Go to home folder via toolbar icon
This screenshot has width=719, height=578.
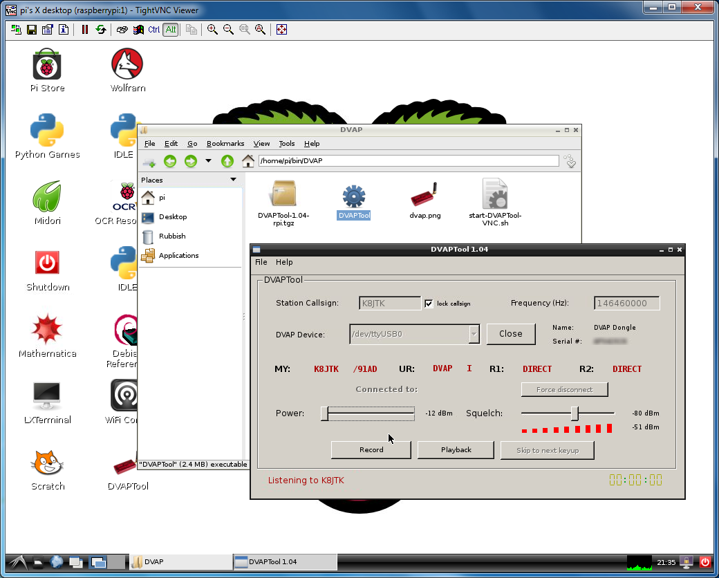(248, 161)
